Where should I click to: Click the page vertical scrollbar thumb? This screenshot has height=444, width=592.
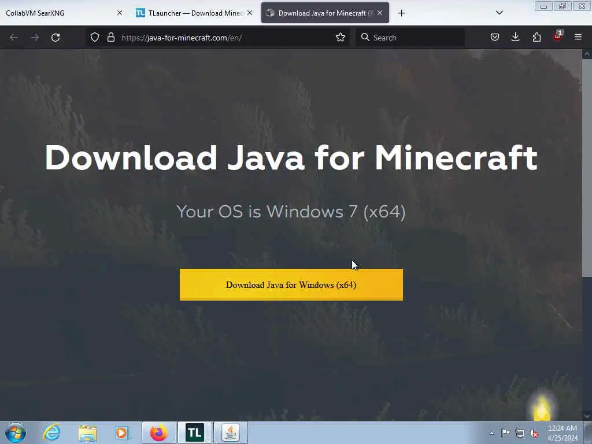tap(587, 168)
